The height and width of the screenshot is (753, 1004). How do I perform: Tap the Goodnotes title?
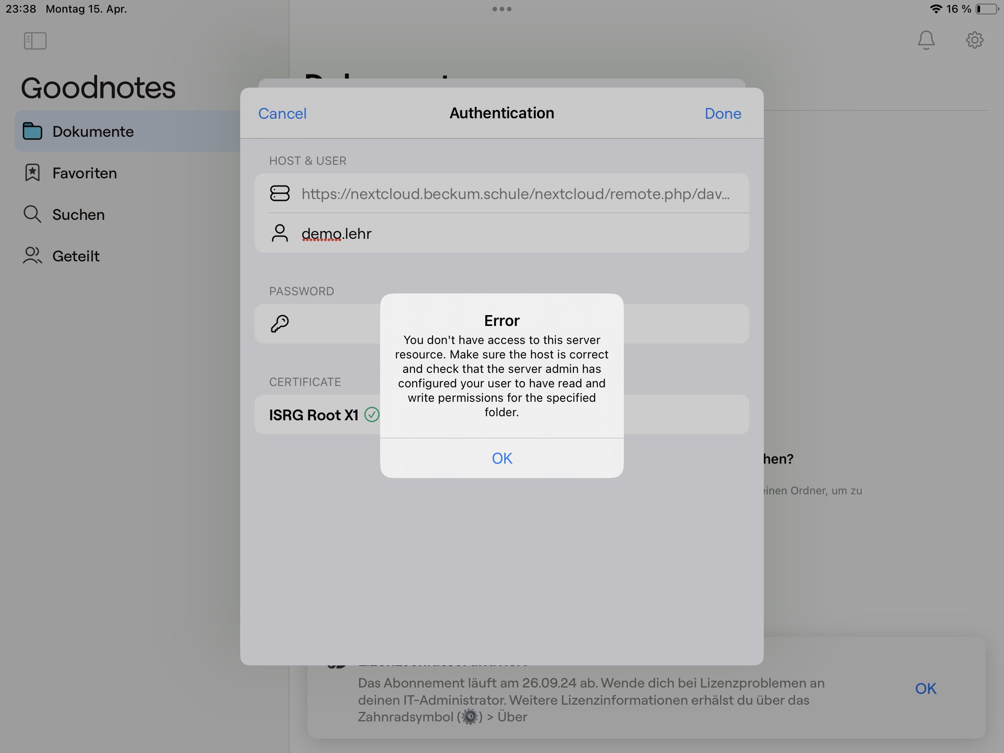[98, 88]
